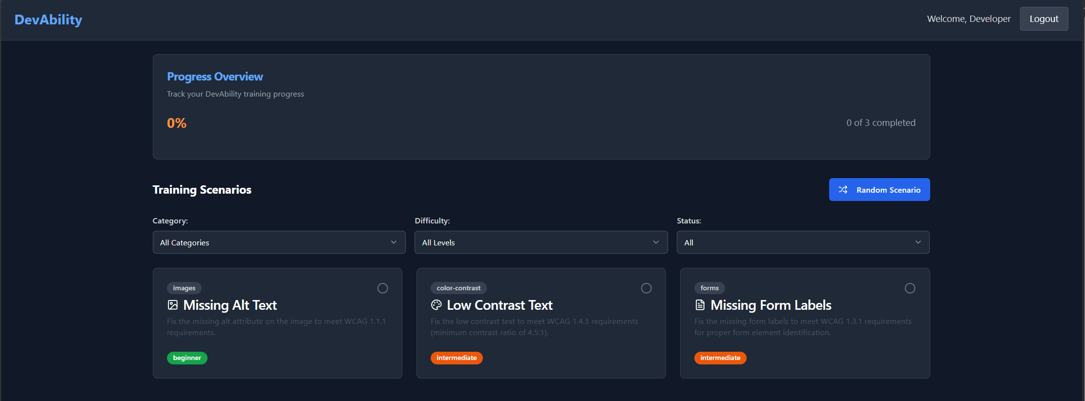Open the All Categories dropdown
Screen dimensions: 1085x401
(x=278, y=242)
